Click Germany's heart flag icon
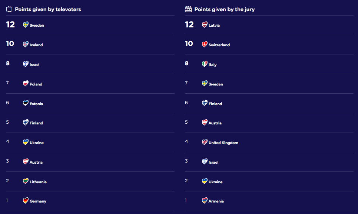 (26, 201)
